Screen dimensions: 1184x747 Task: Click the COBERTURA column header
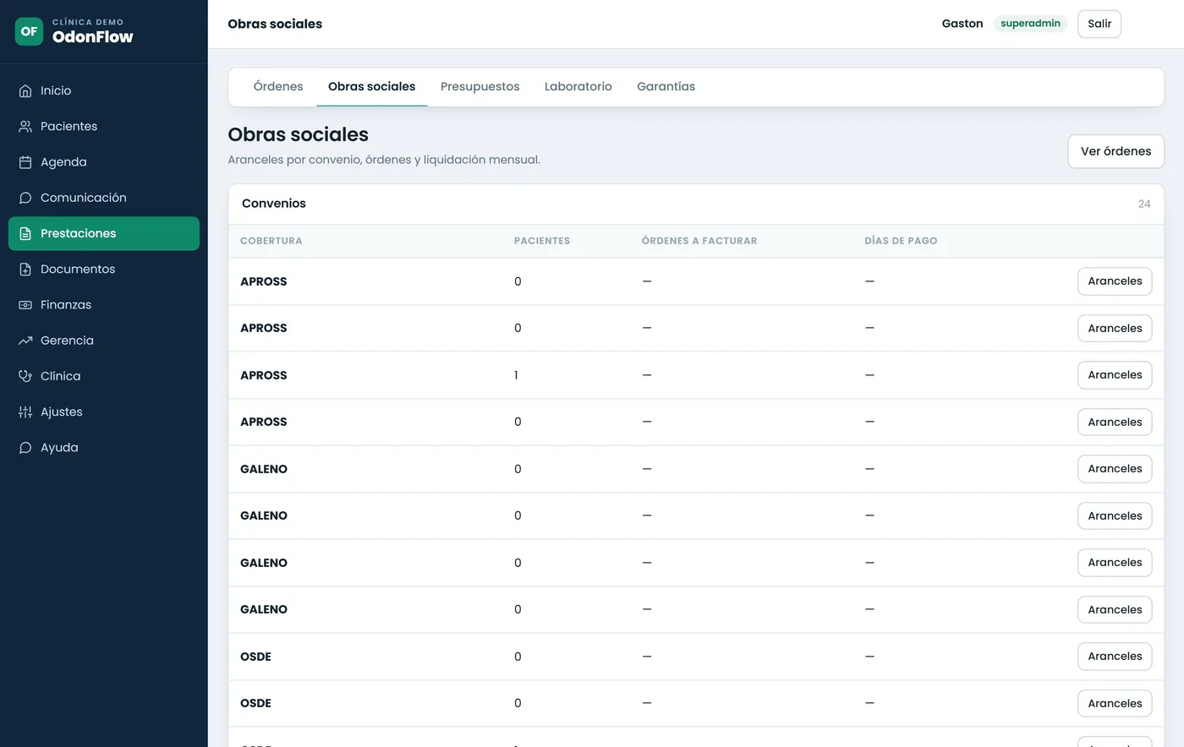(x=271, y=241)
